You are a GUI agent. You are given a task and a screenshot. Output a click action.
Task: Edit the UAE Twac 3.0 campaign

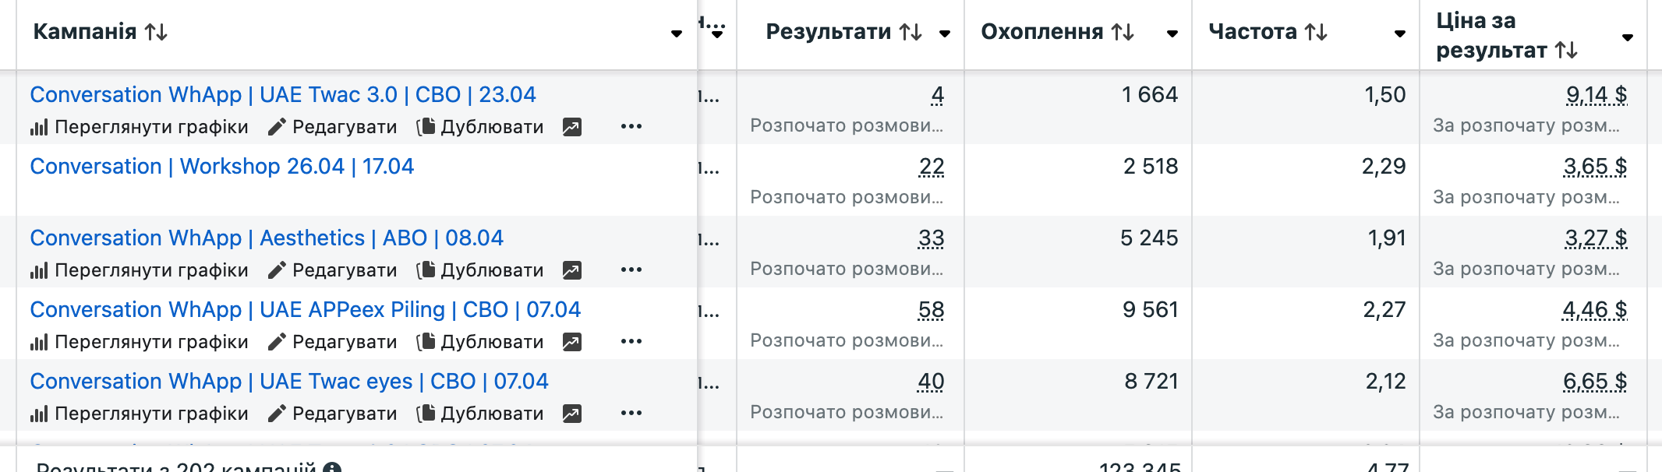pyautogui.click(x=335, y=125)
